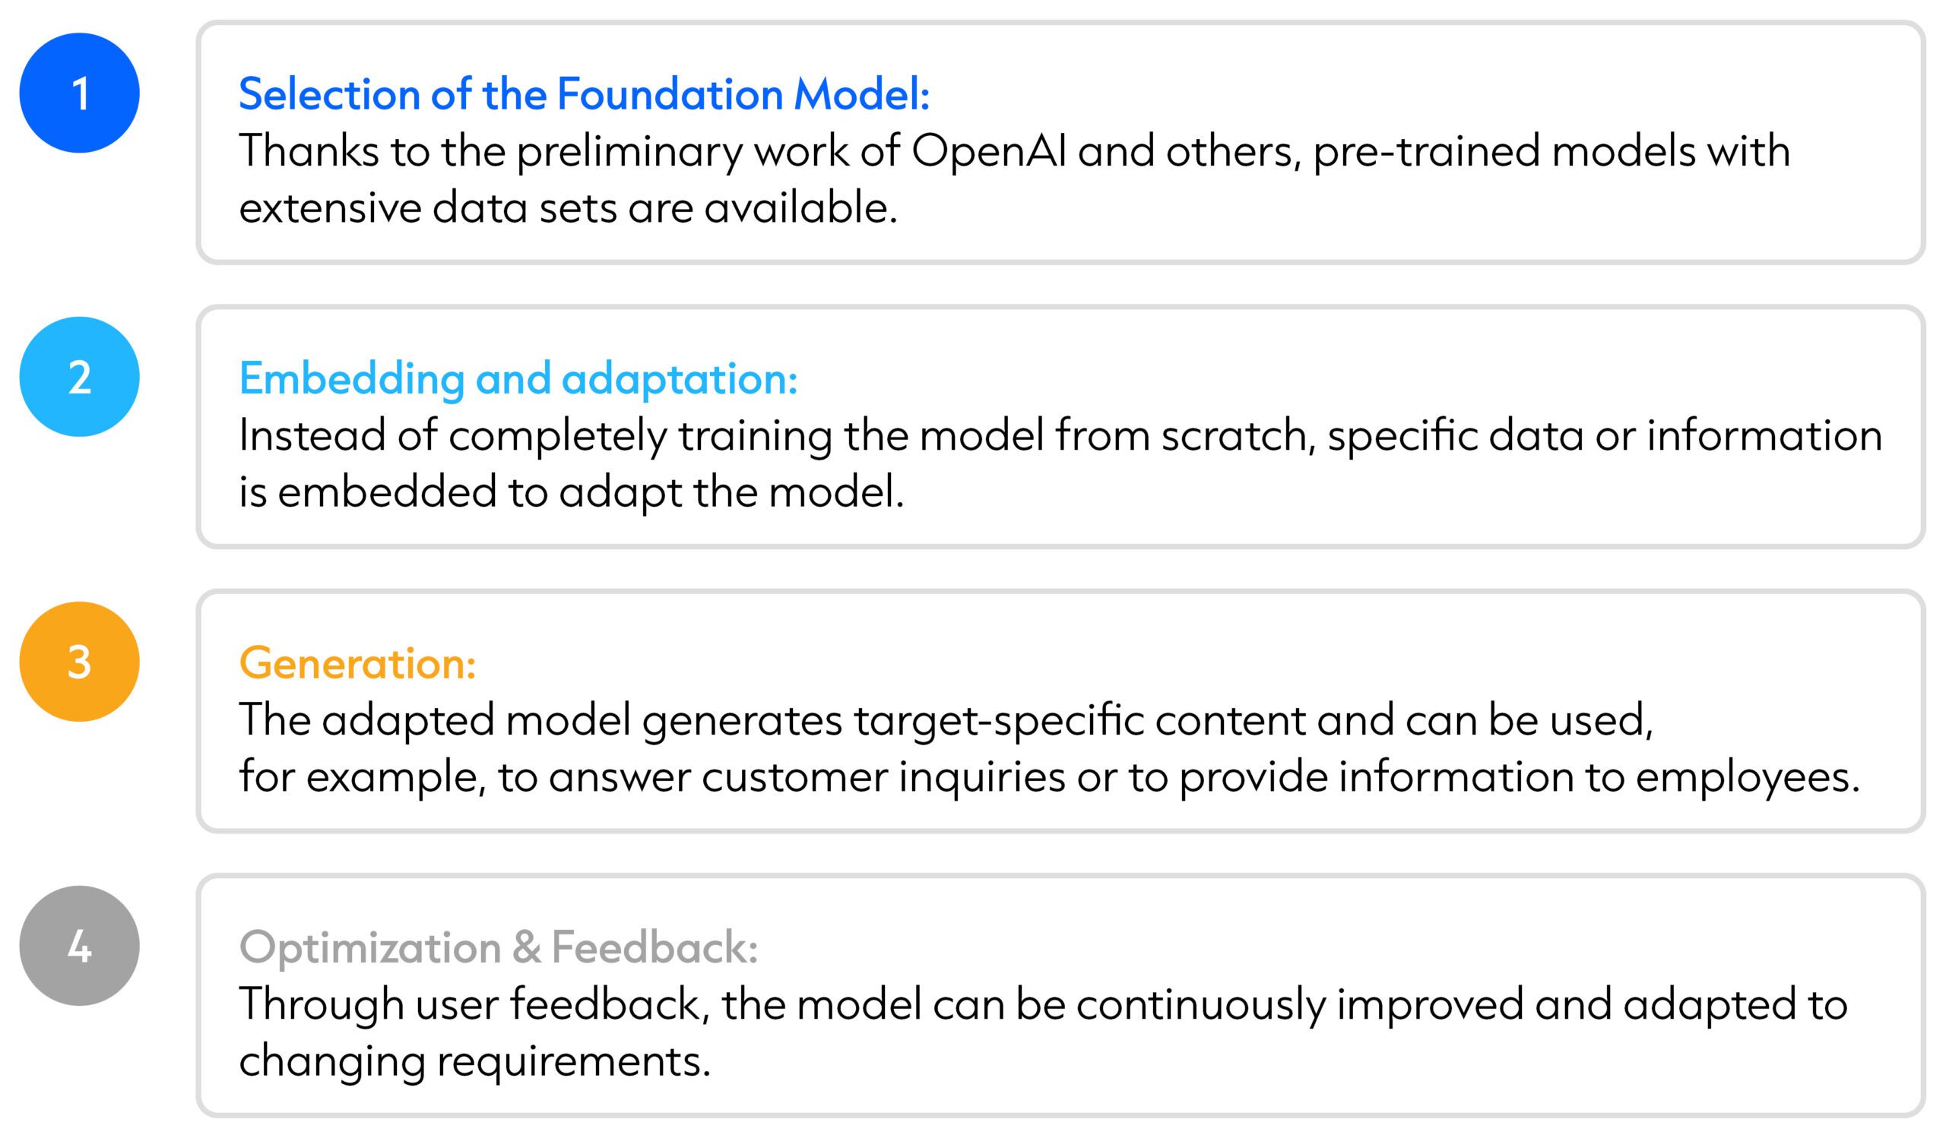1946x1138 pixels.
Task: Click 'Instead of completely training the model' line
Action: (1060, 436)
